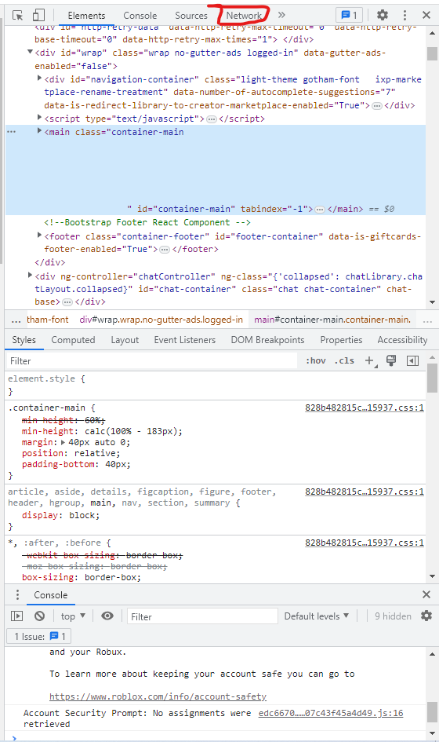The height and width of the screenshot is (742, 439).
Task: Expand the navigation-container div node
Action: [x=39, y=78]
